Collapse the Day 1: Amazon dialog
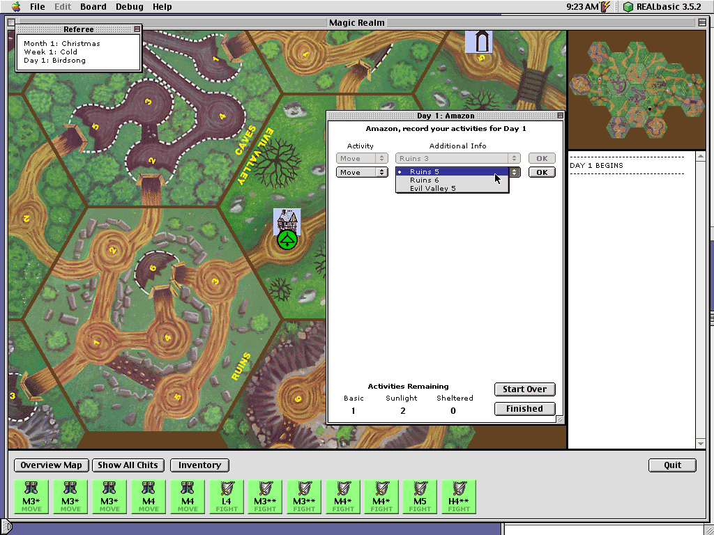 (x=560, y=116)
